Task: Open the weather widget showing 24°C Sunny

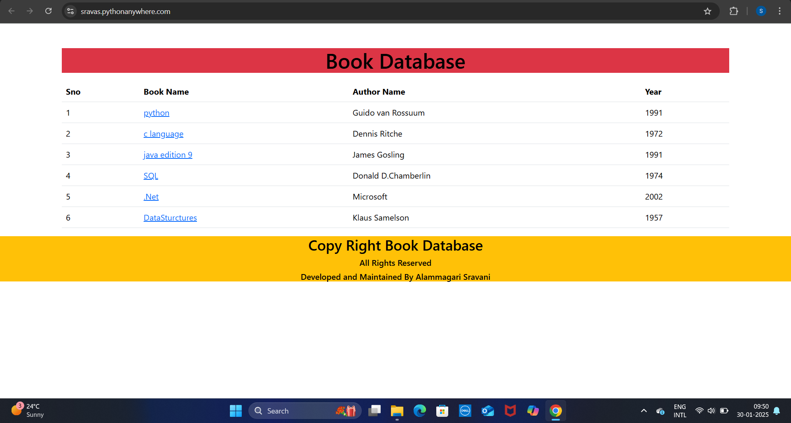Action: click(x=27, y=411)
